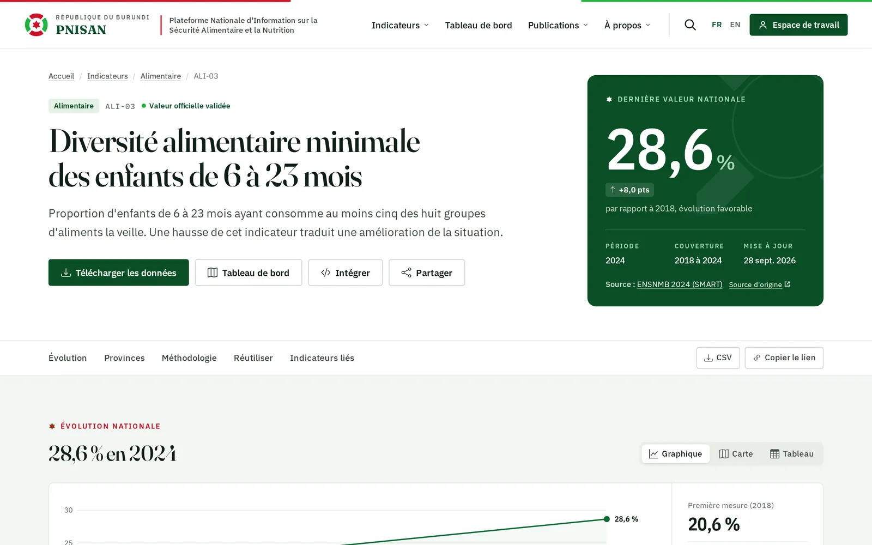Click the Alimentaire category tag
This screenshot has height=545, width=872.
point(74,106)
